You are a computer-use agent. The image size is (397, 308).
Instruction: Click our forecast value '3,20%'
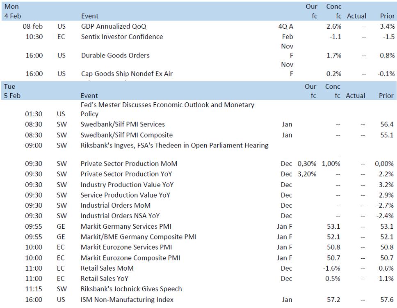(307, 174)
